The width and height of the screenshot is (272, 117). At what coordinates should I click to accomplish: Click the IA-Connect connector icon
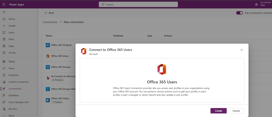(48, 78)
